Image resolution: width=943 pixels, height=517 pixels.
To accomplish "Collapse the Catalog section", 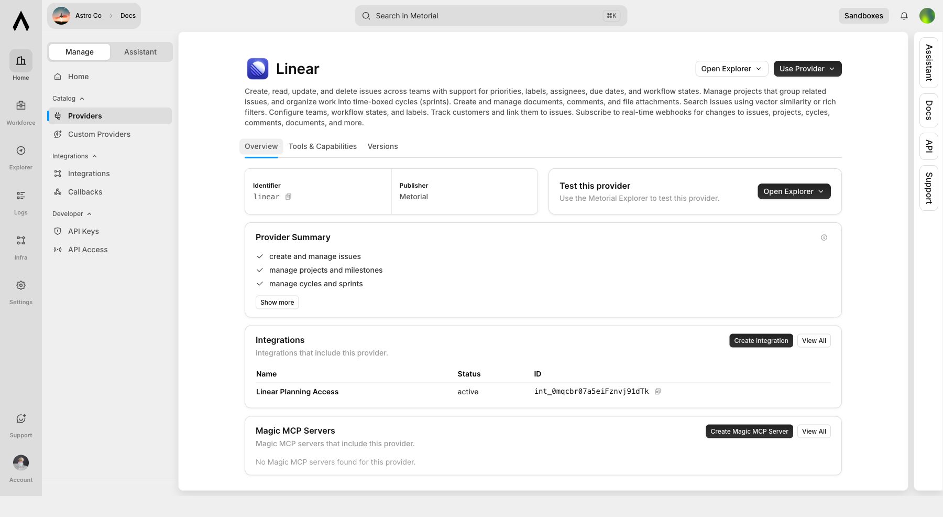I will (68, 99).
